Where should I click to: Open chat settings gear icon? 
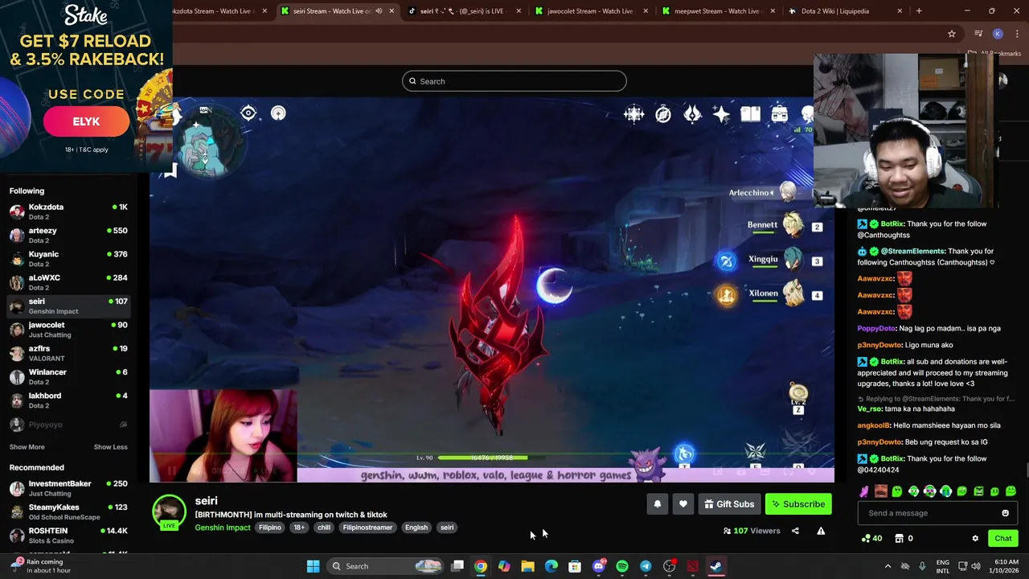tap(975, 539)
